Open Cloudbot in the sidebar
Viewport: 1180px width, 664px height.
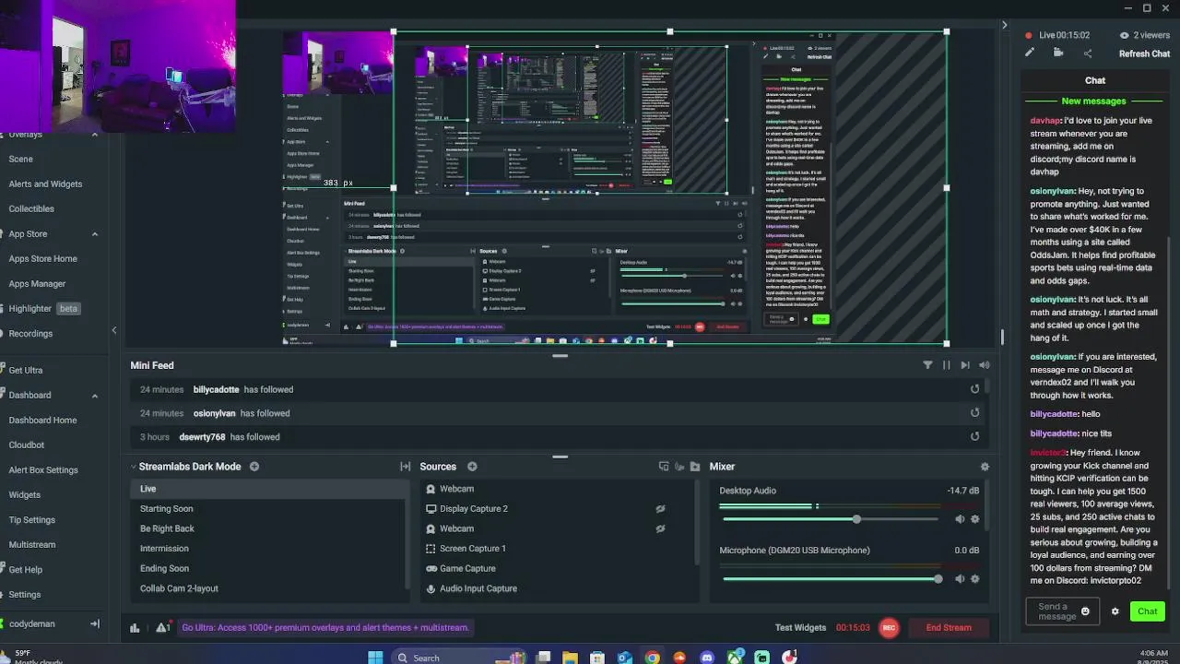coord(27,445)
